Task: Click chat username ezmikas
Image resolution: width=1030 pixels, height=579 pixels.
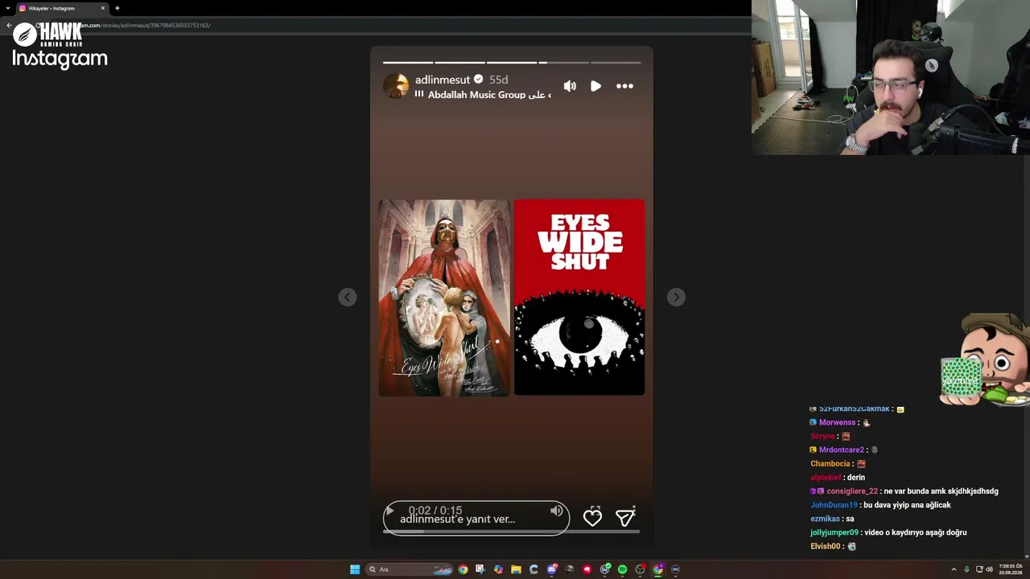Action: click(x=825, y=519)
